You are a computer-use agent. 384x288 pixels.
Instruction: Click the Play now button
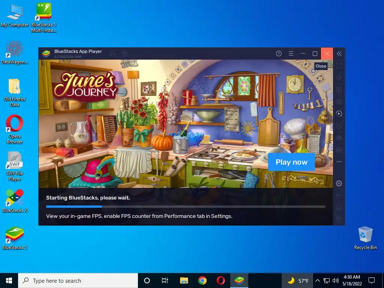[x=291, y=162]
